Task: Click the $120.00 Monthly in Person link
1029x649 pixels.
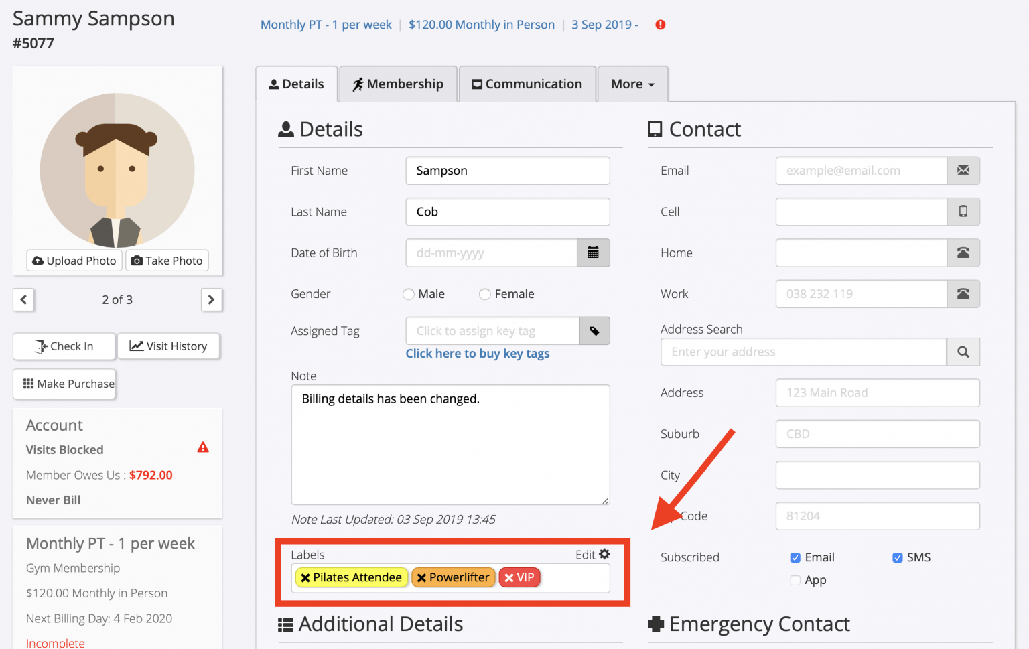Action: (x=482, y=25)
